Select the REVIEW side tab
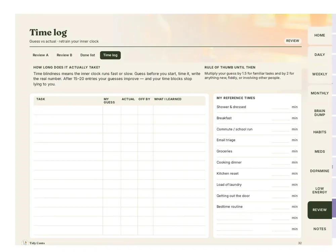 320,210
